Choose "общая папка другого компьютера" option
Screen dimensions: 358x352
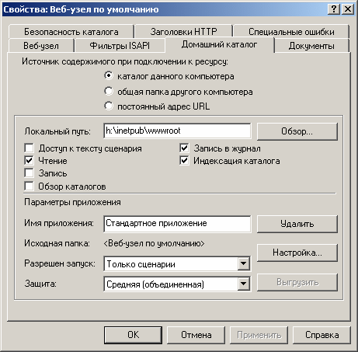(x=109, y=91)
